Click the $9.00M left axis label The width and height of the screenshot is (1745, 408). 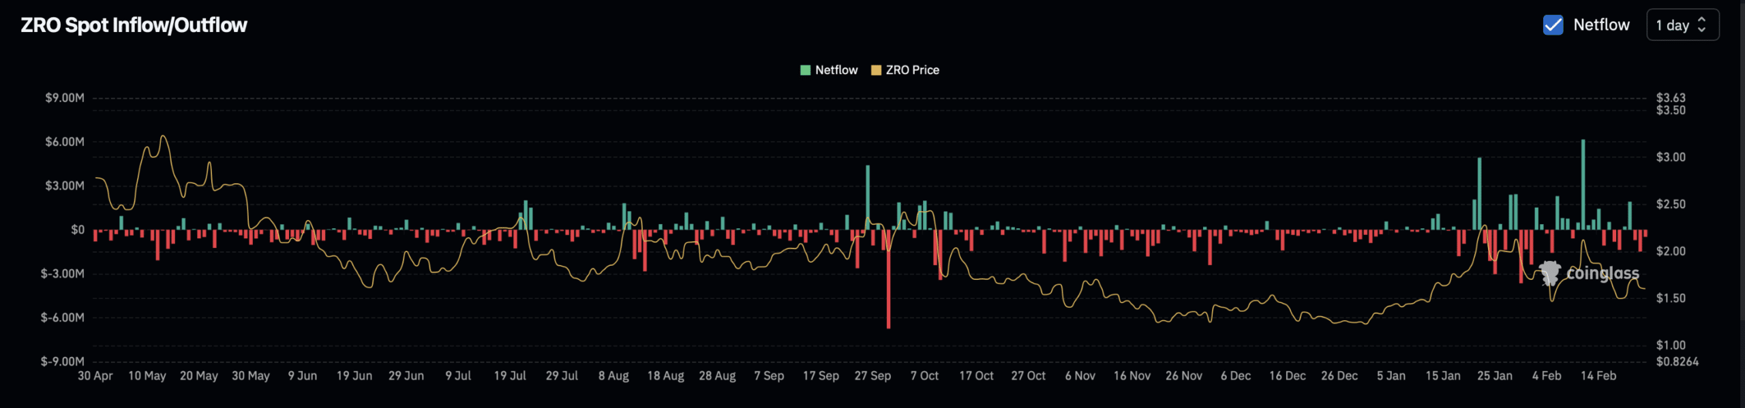point(65,98)
